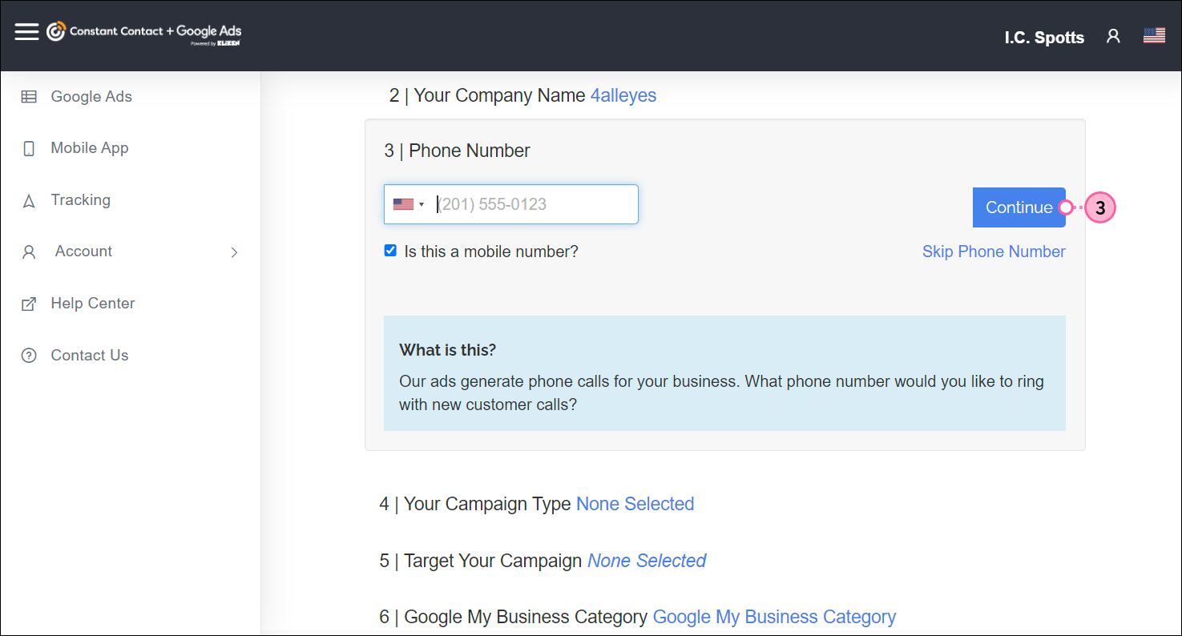Edit company name 4alleyes link
Image resolution: width=1182 pixels, height=636 pixels.
click(623, 95)
